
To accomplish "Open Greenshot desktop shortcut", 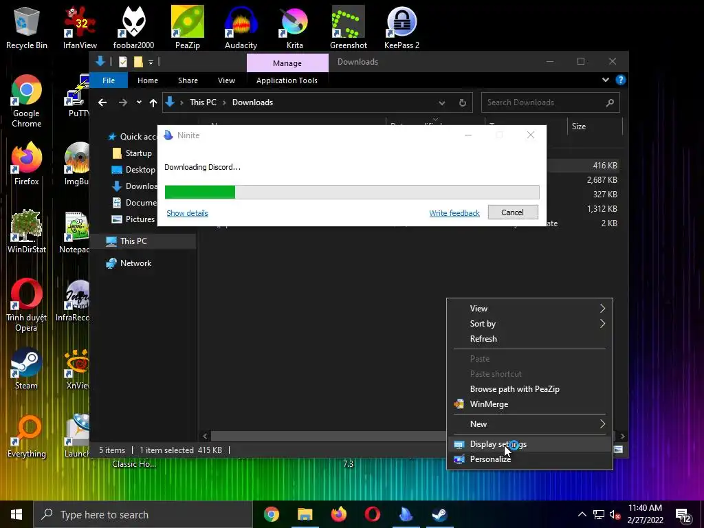I will pos(349,27).
